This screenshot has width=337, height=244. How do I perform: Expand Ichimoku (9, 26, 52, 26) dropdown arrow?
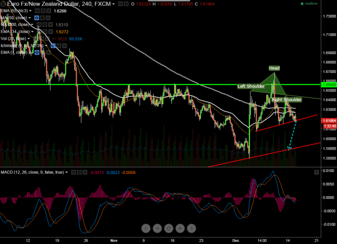46,46
